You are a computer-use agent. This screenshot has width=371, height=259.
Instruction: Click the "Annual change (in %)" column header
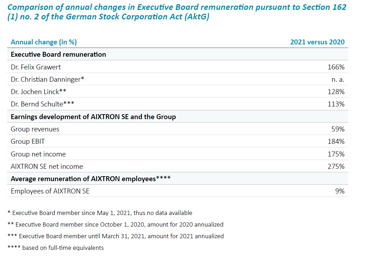pyautogui.click(x=44, y=42)
